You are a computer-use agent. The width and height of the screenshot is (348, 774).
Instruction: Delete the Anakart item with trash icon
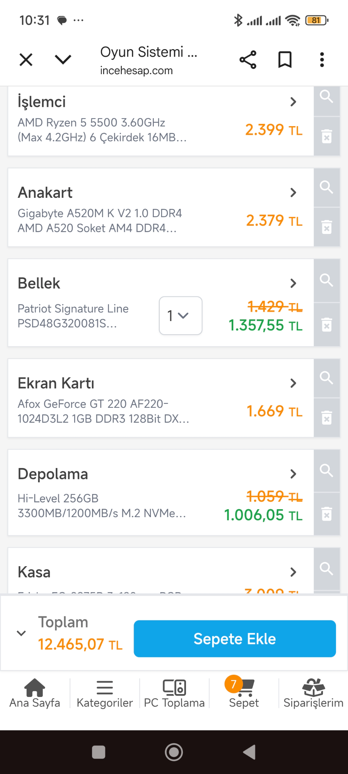[x=326, y=227]
